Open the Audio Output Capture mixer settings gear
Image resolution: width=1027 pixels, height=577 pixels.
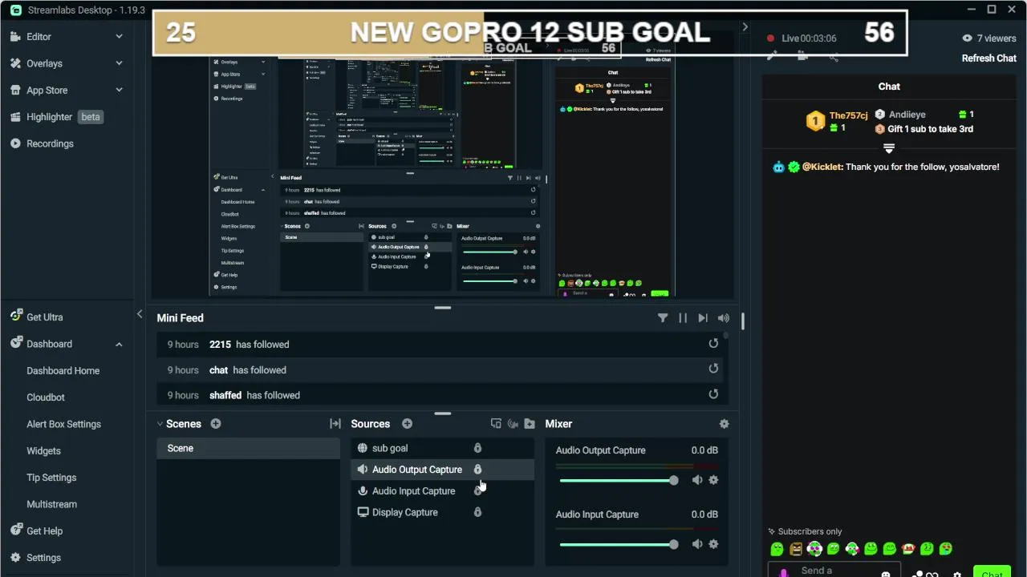(x=713, y=480)
